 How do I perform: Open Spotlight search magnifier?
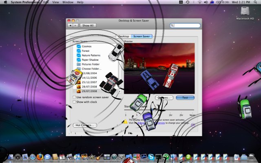coord(255,2)
